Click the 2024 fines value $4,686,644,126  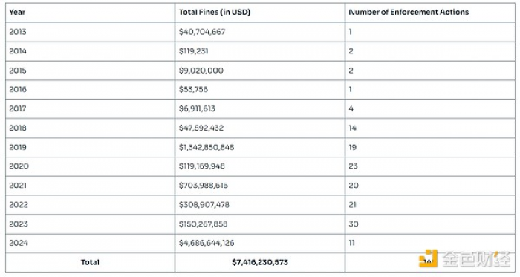coord(207,243)
